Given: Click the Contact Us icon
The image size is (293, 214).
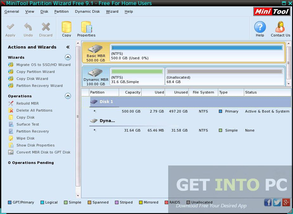Looking at the screenshot, I should coord(280,27).
